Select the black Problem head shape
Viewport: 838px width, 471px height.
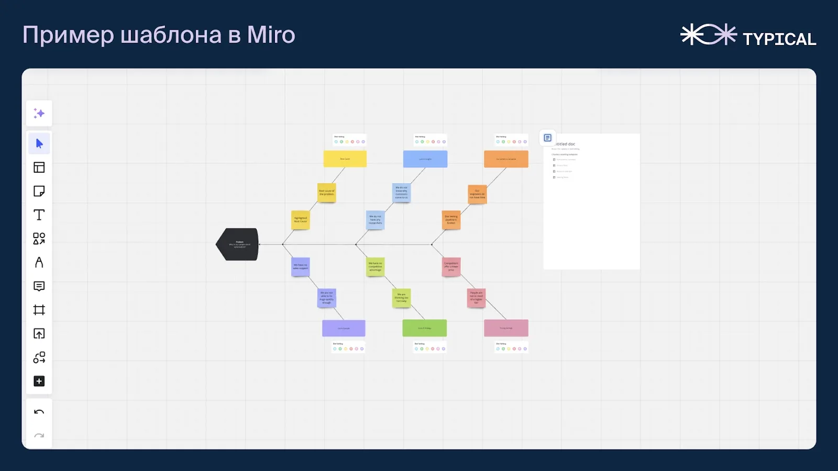237,244
